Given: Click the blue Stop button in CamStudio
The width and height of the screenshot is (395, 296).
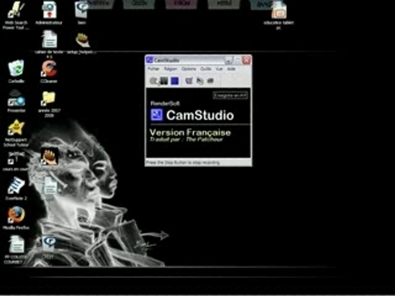Looking at the screenshot, I should click(x=174, y=81).
